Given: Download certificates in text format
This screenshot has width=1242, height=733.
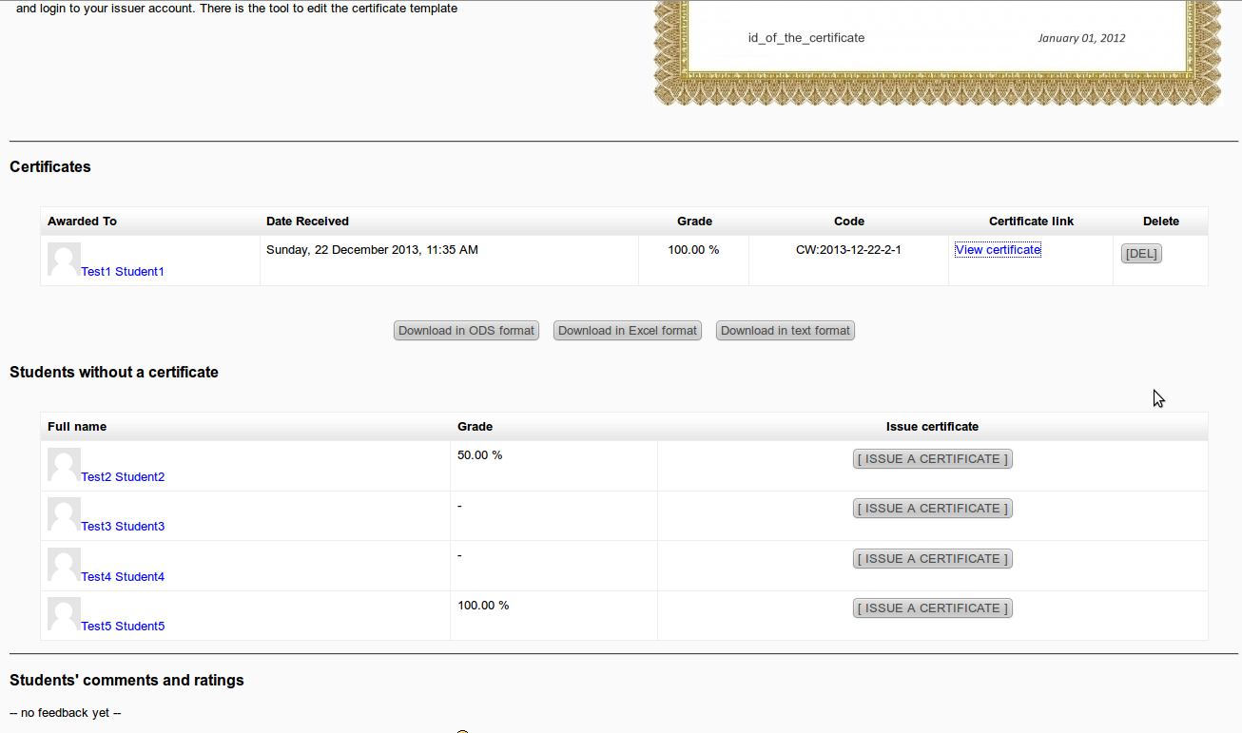Looking at the screenshot, I should pos(786,331).
